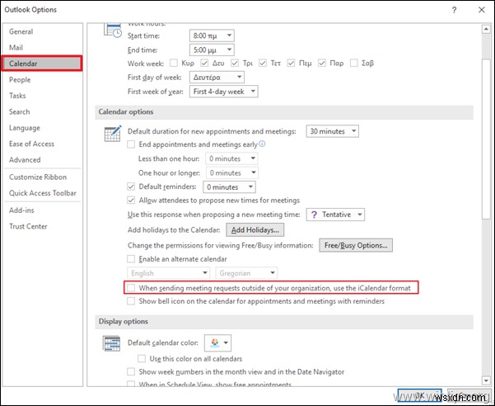Open the First day of week dropdown
Image resolution: width=495 pixels, height=406 pixels.
pos(217,77)
